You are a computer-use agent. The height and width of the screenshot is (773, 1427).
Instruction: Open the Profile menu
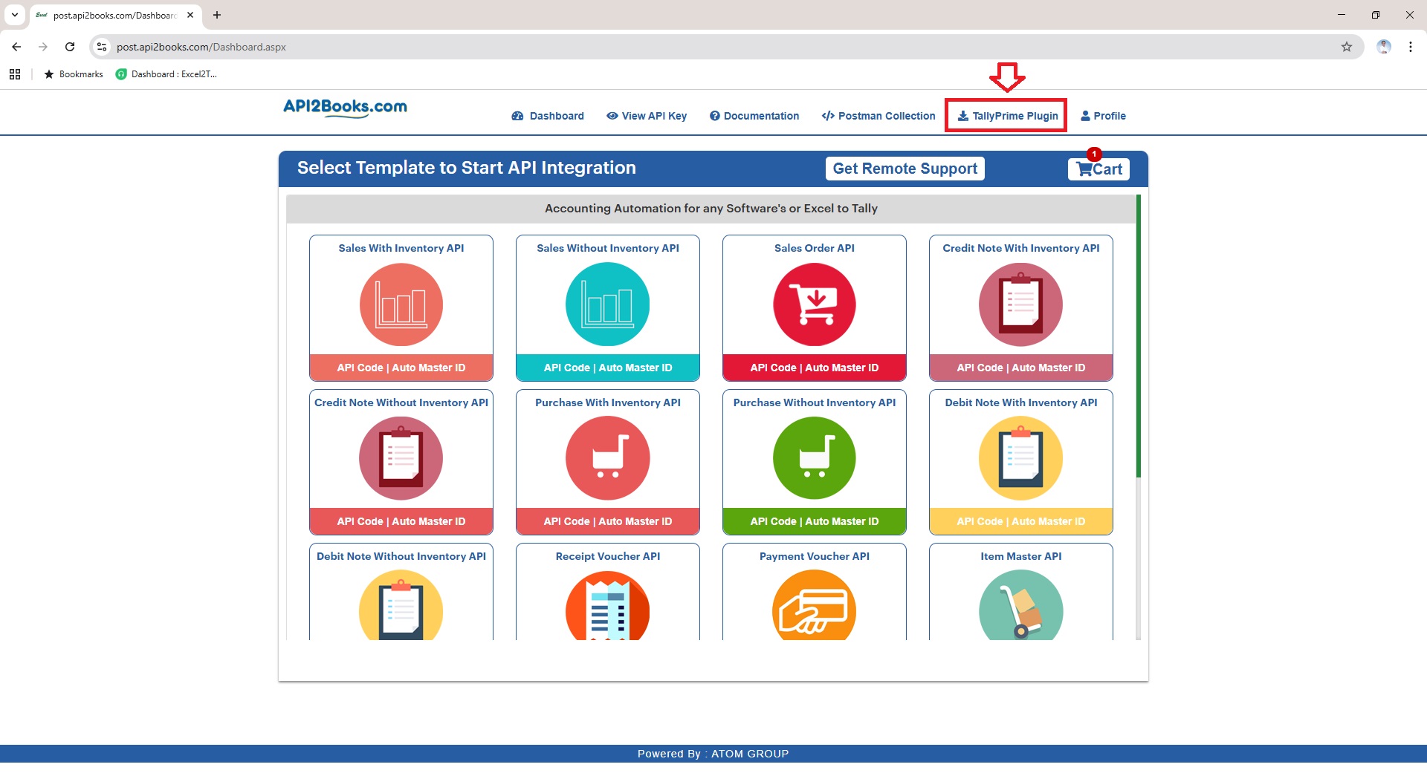1103,116
